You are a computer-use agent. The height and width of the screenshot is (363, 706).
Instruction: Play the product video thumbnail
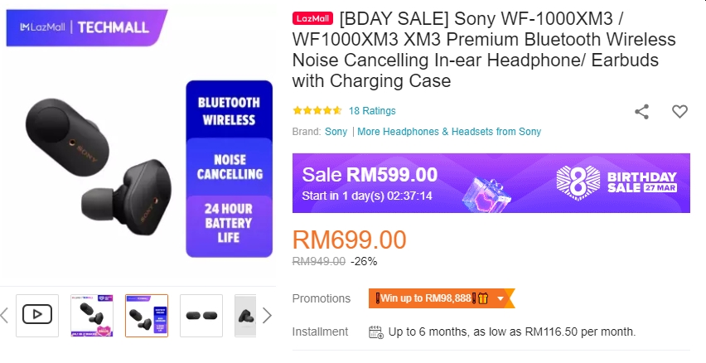(x=37, y=315)
